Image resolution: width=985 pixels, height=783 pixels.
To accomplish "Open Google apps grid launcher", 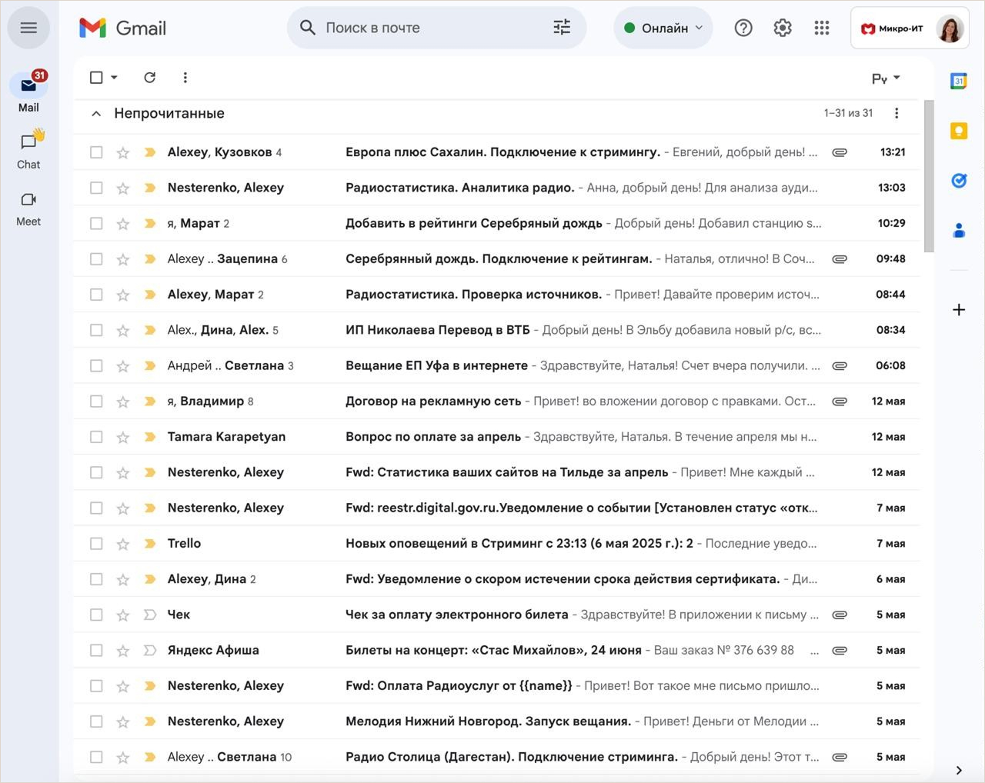I will [822, 28].
